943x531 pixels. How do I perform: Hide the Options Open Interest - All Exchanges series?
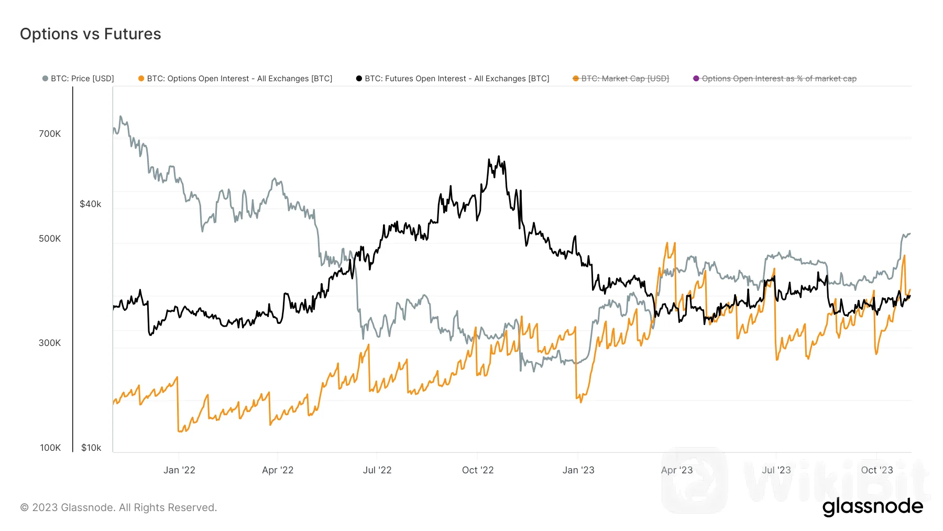click(x=239, y=79)
